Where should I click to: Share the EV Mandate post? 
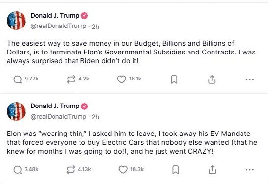[x=212, y=170]
